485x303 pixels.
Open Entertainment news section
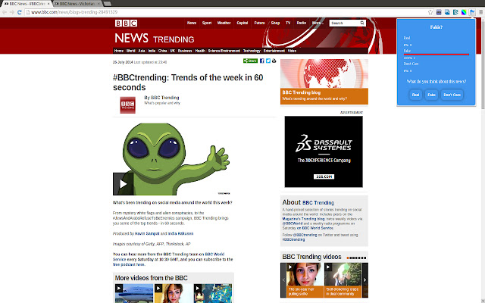pos(274,51)
